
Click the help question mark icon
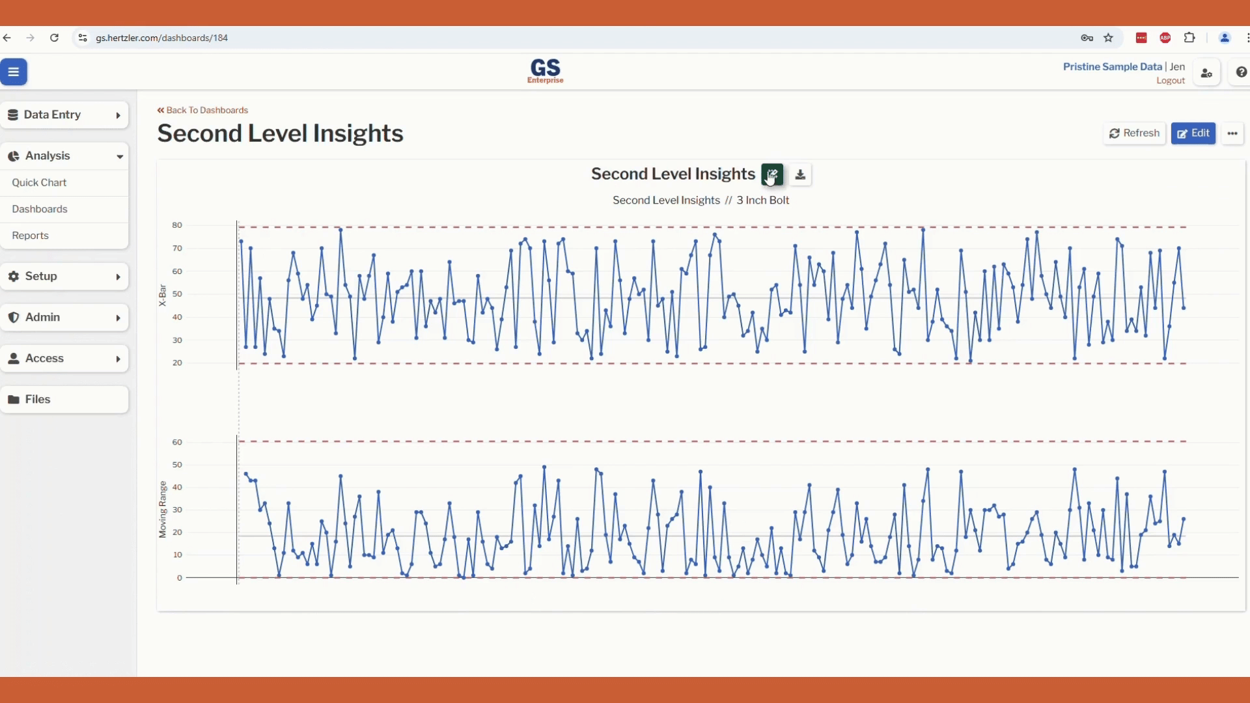point(1241,72)
